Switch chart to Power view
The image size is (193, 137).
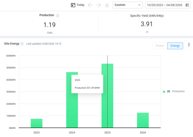point(160,46)
